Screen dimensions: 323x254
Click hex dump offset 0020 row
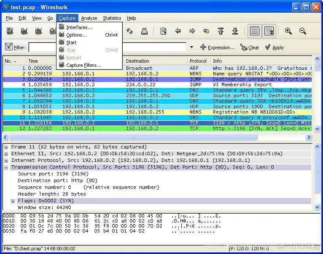pyautogui.click(x=111, y=226)
